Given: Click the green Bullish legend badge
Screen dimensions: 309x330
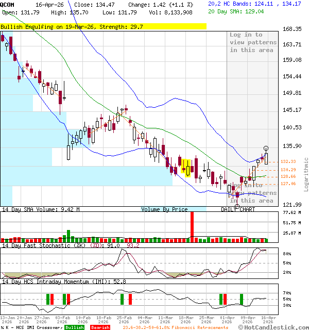Looking at the screenshot, I should [75, 327].
